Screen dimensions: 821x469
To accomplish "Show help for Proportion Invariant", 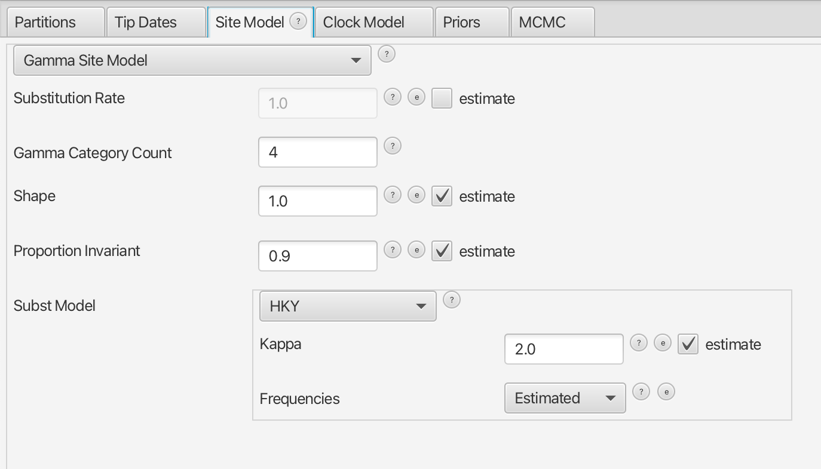I will (x=392, y=250).
